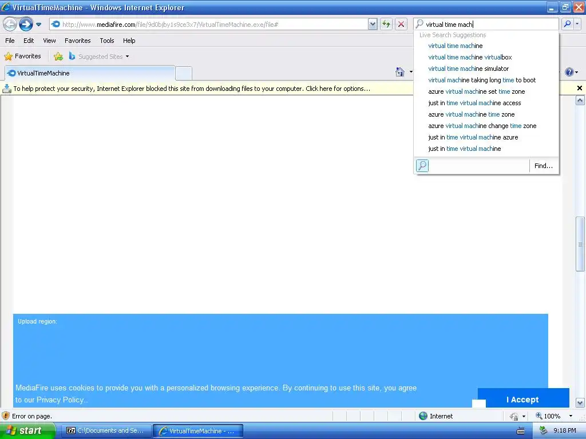Open the Help menu
Viewport: 586px width, 439px height.
click(x=129, y=41)
